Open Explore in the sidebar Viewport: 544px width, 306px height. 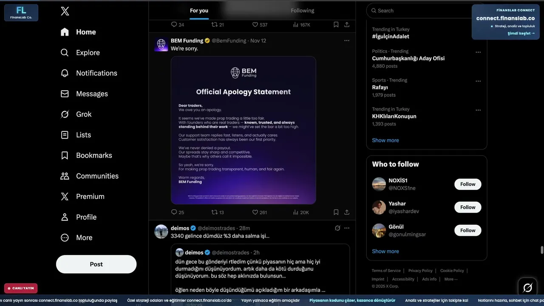tap(80, 53)
